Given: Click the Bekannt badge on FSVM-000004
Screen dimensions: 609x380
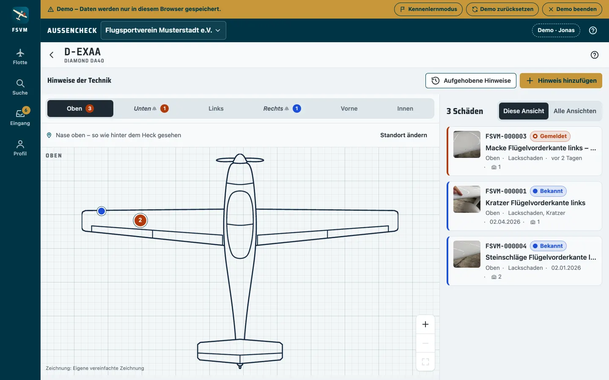Looking at the screenshot, I should pos(548,246).
